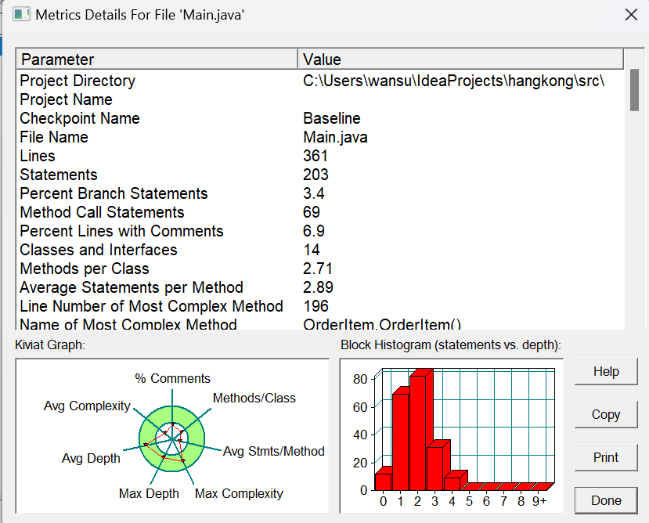Select the Statements row value 203
The height and width of the screenshot is (523, 649).
click(315, 175)
